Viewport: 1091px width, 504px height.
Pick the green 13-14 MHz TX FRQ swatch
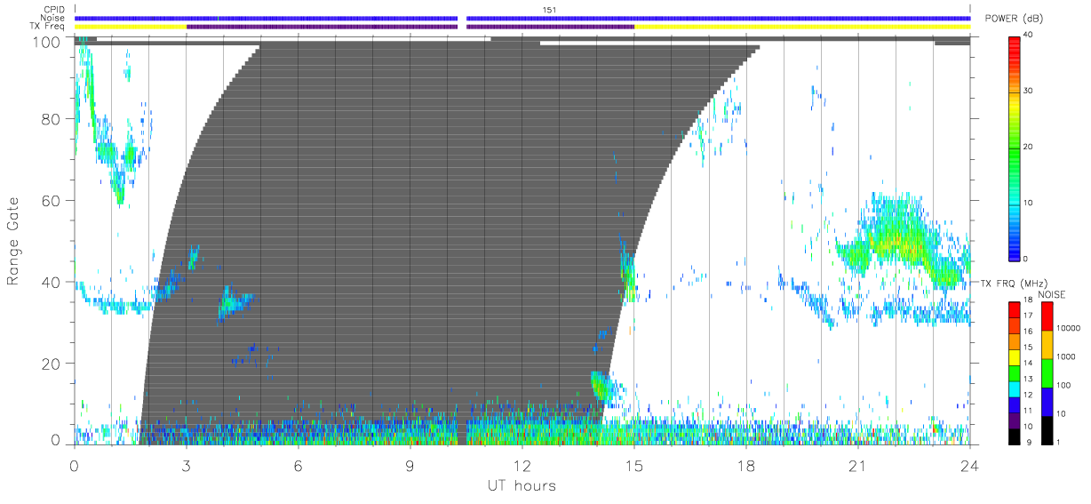pyautogui.click(x=1015, y=372)
